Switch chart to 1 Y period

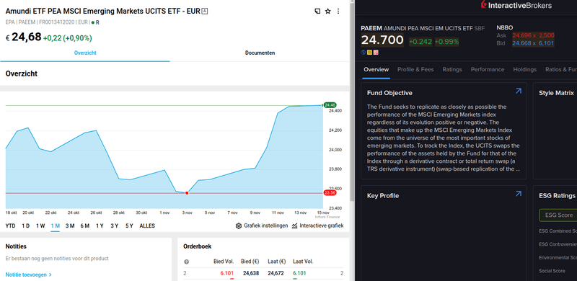[100, 226]
